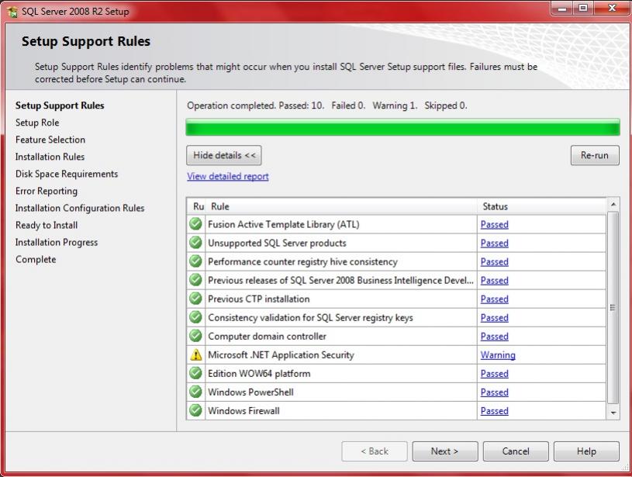Select Installation Configuration Rules step in sidebar
The image size is (632, 477).
point(80,208)
